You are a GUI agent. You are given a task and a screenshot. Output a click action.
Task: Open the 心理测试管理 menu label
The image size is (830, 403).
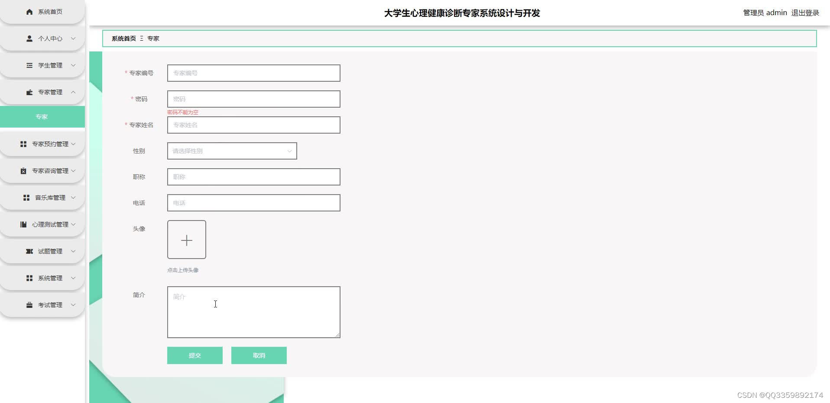coord(50,224)
